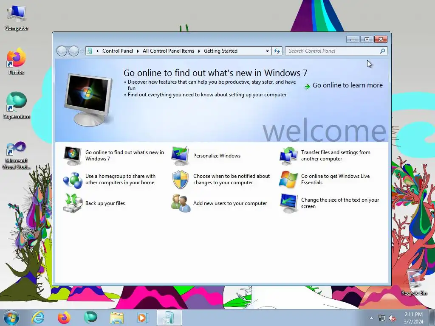This screenshot has width=435, height=326.
Task: Click the Add new users people icon
Action: pos(181,203)
